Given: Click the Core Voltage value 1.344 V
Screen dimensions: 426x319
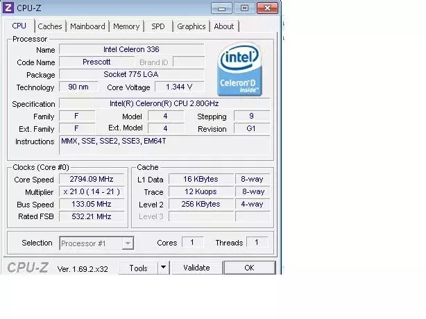Looking at the screenshot, I should click(179, 87).
